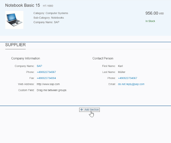171x143 pixels.
Task: Click the HT-1000 product ID
Action: point(48,6)
